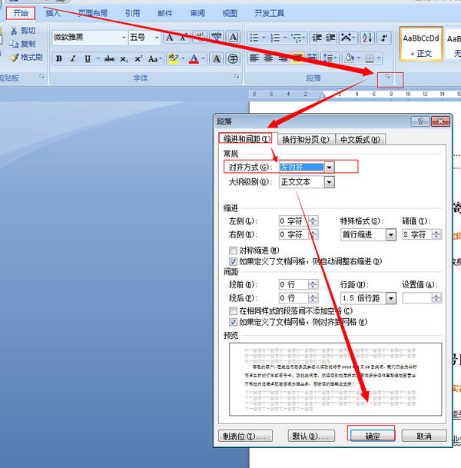Toggle Underline formatting
The image size is (461, 468).
point(88,59)
